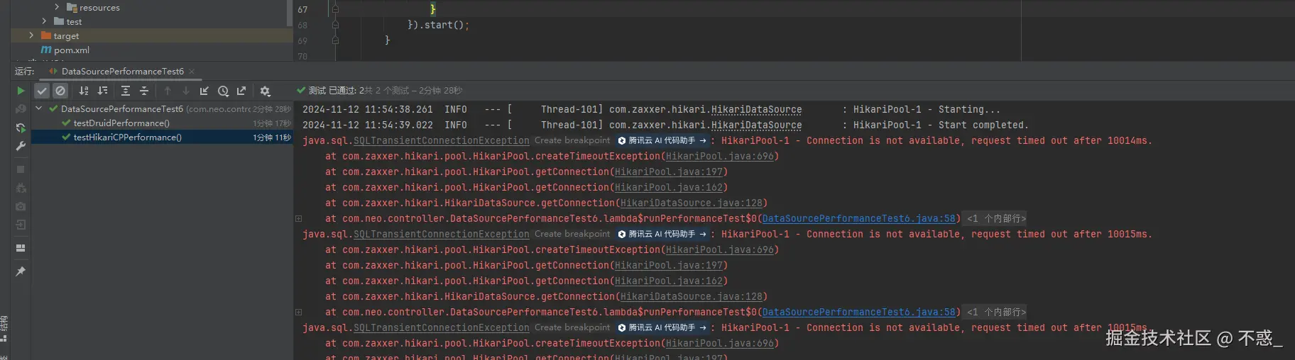
Task: Select testDruidPerformance() test result
Action: point(121,123)
